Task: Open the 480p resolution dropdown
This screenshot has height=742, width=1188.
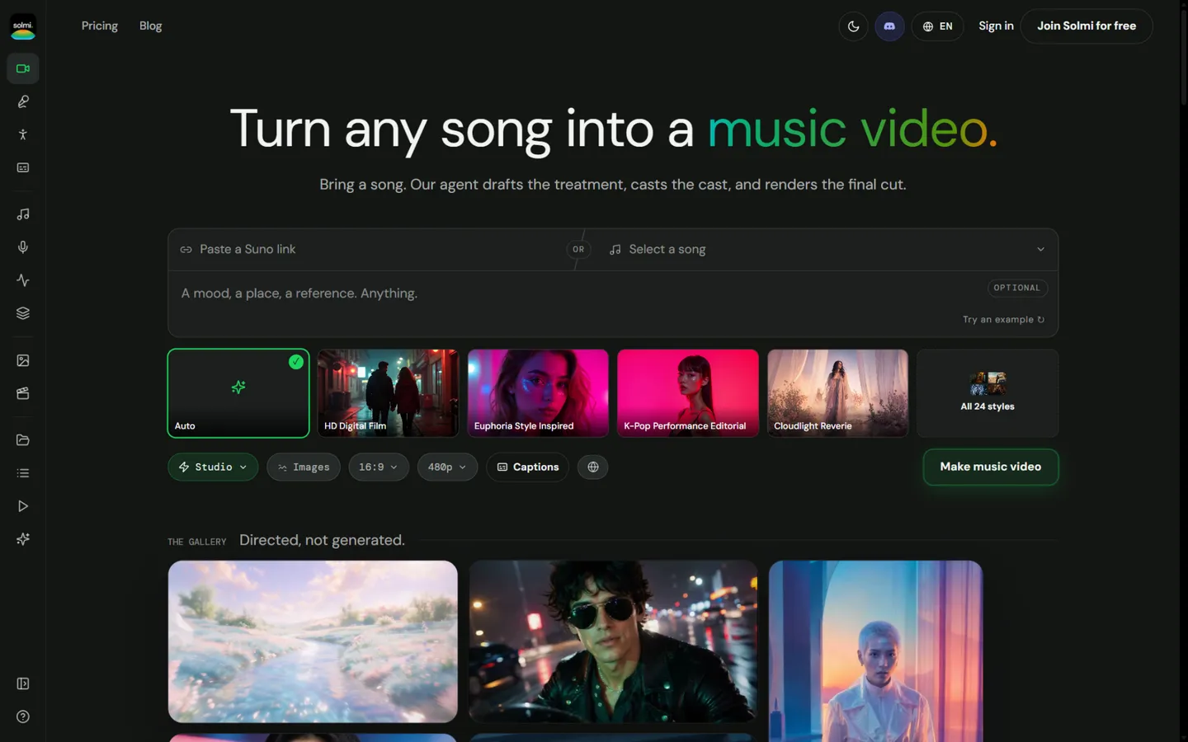Action: (x=447, y=467)
